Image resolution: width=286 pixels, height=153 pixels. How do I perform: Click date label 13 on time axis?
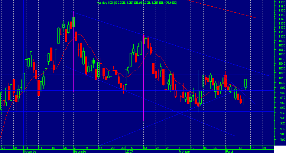point(145,147)
